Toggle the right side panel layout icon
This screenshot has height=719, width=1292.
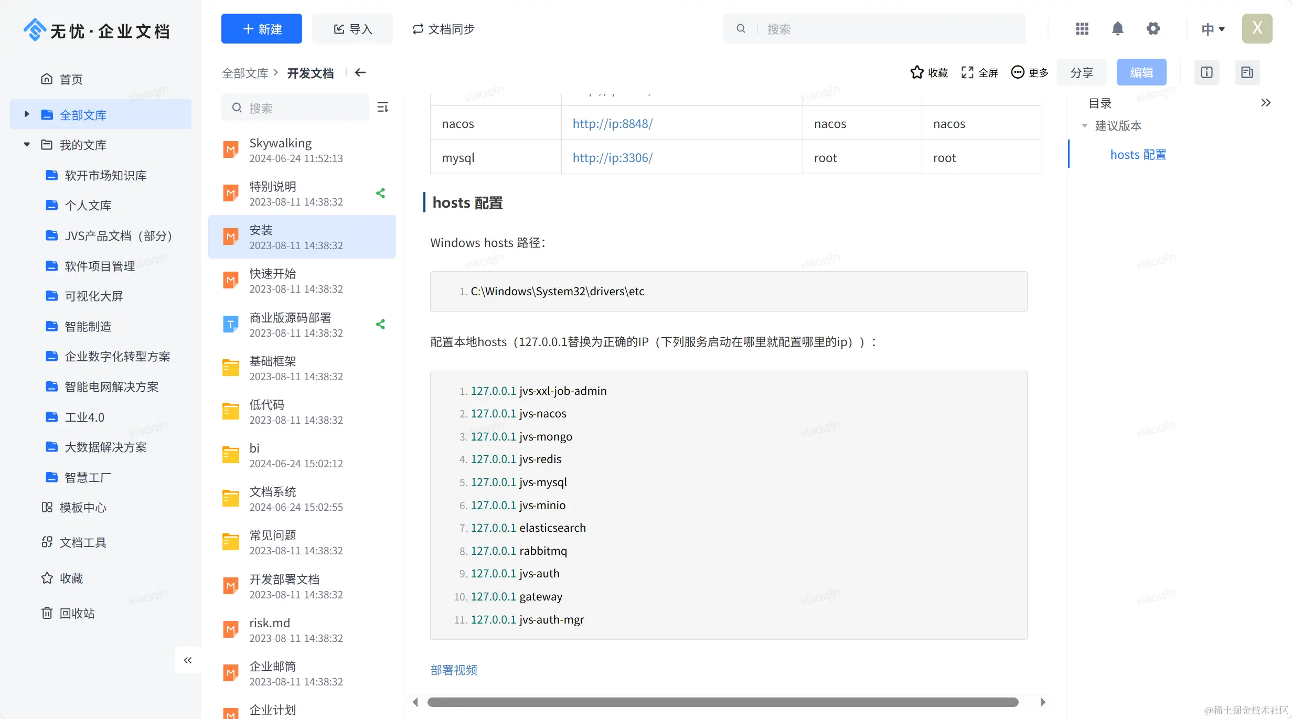click(x=1247, y=72)
